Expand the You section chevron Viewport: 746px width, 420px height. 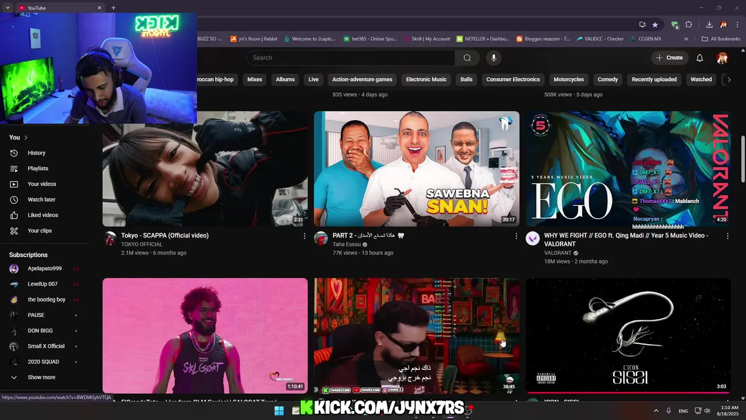coord(26,138)
